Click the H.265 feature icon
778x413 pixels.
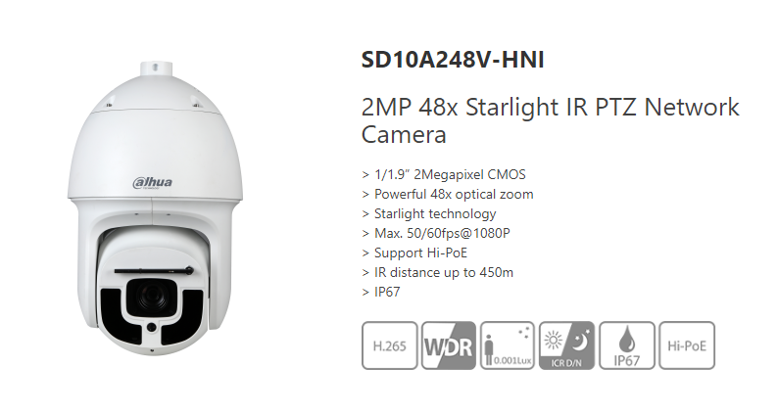(390, 345)
